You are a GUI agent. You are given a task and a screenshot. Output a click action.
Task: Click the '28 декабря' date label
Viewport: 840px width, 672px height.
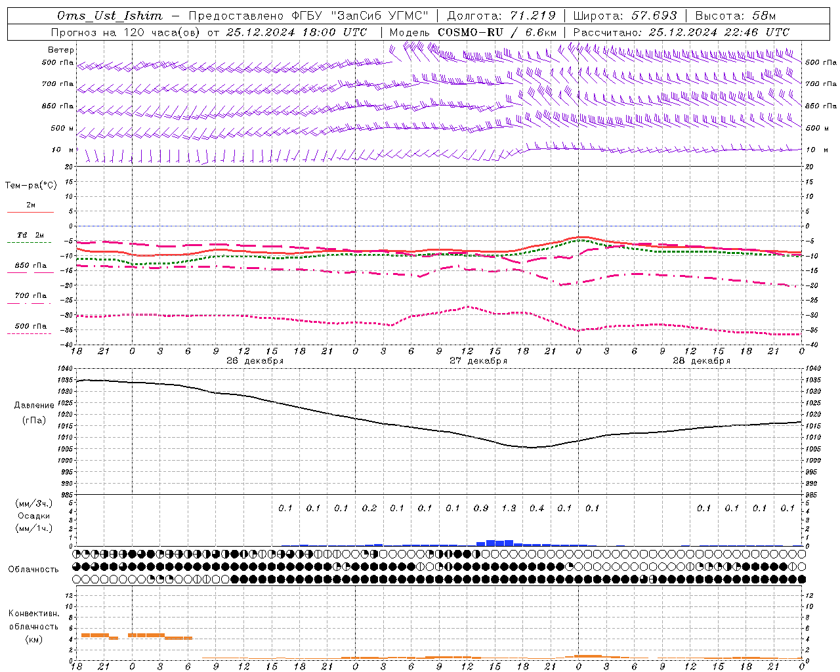click(x=702, y=361)
